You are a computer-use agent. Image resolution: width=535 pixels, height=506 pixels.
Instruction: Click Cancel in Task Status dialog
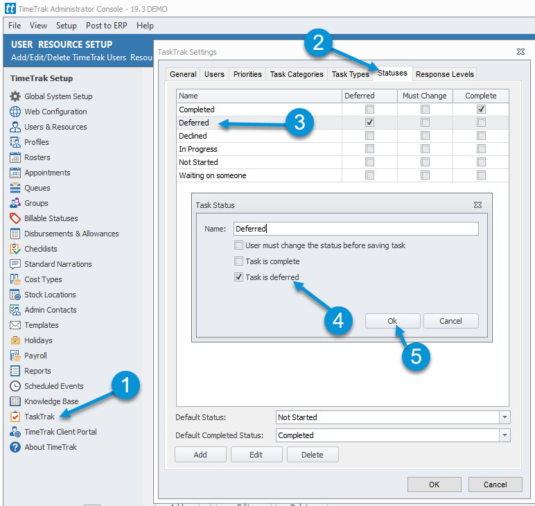(x=450, y=321)
